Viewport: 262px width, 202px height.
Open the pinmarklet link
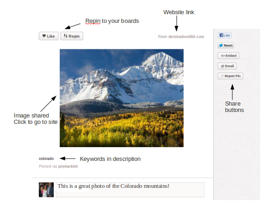[68, 166]
